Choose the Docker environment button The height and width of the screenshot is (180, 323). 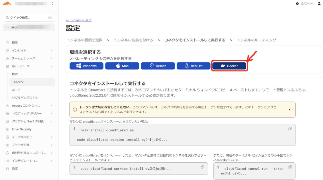tap(229, 66)
